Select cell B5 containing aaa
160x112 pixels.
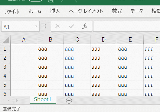(x=51, y=85)
